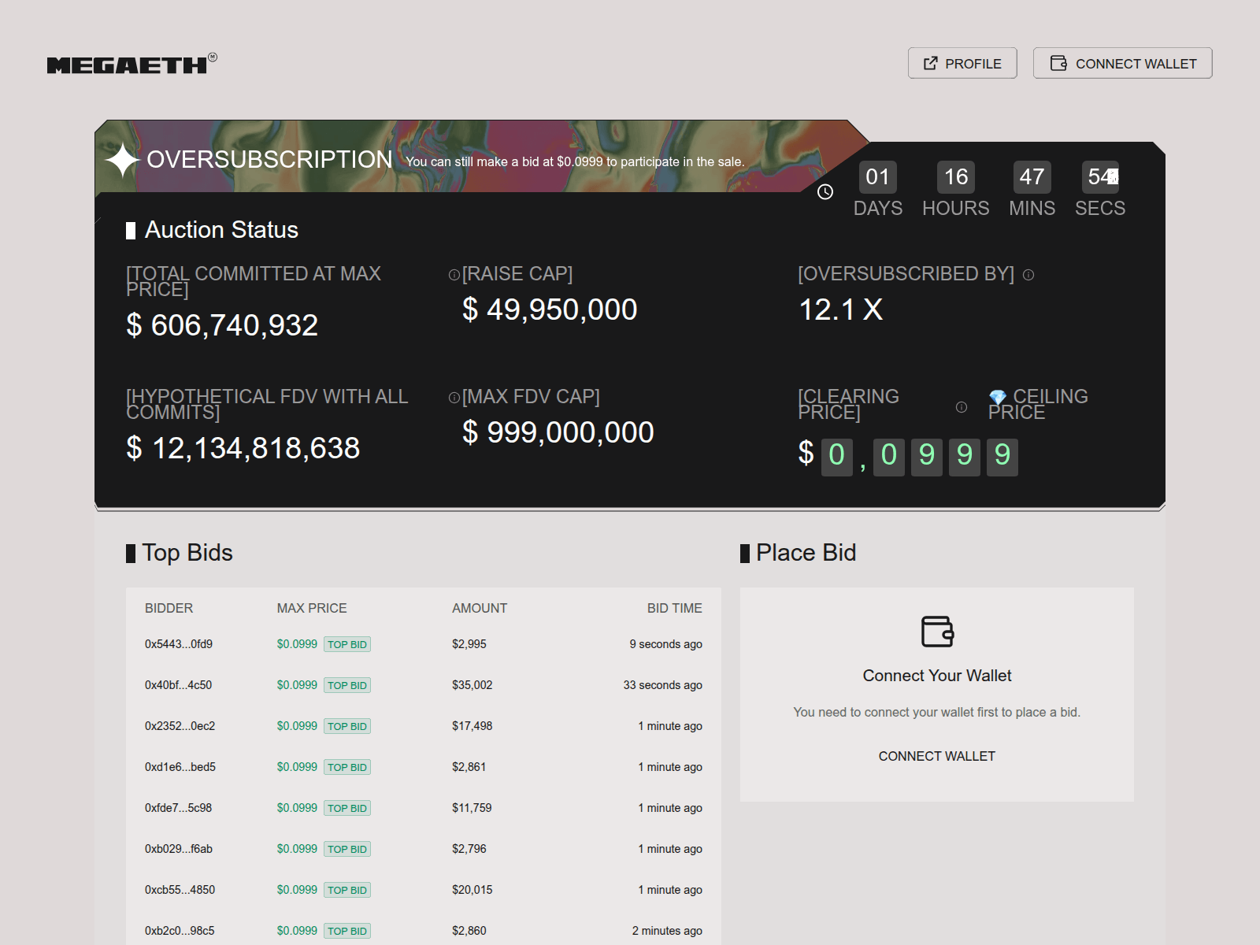The width and height of the screenshot is (1260, 945).
Task: Click the $2,995 amount cell
Action: pos(469,644)
